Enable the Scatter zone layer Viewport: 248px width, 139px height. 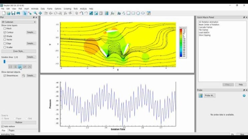(5, 47)
